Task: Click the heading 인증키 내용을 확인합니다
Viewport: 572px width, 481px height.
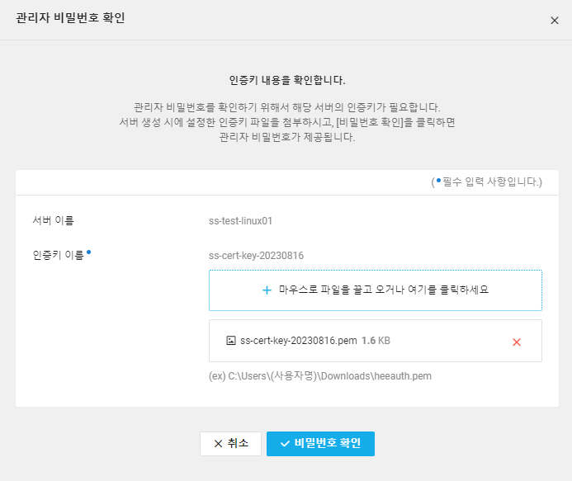Action: [287, 80]
